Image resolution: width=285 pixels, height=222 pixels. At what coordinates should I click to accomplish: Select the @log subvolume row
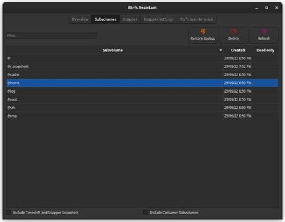[142, 91]
